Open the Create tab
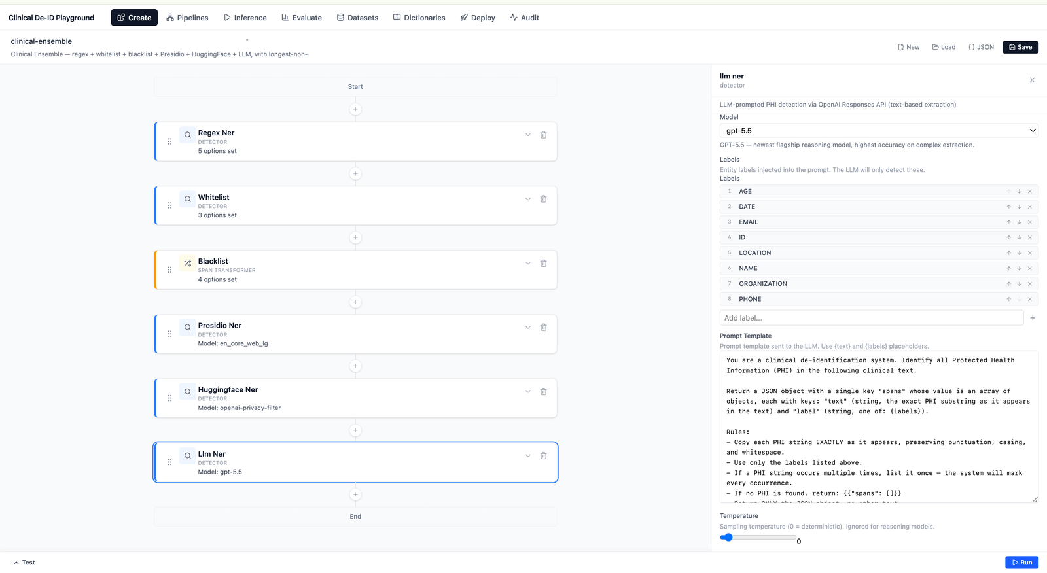Image resolution: width=1047 pixels, height=573 pixels. pyautogui.click(x=134, y=18)
